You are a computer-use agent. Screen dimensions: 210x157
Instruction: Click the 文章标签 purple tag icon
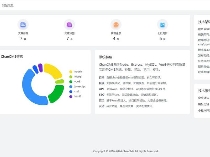[69, 25]
